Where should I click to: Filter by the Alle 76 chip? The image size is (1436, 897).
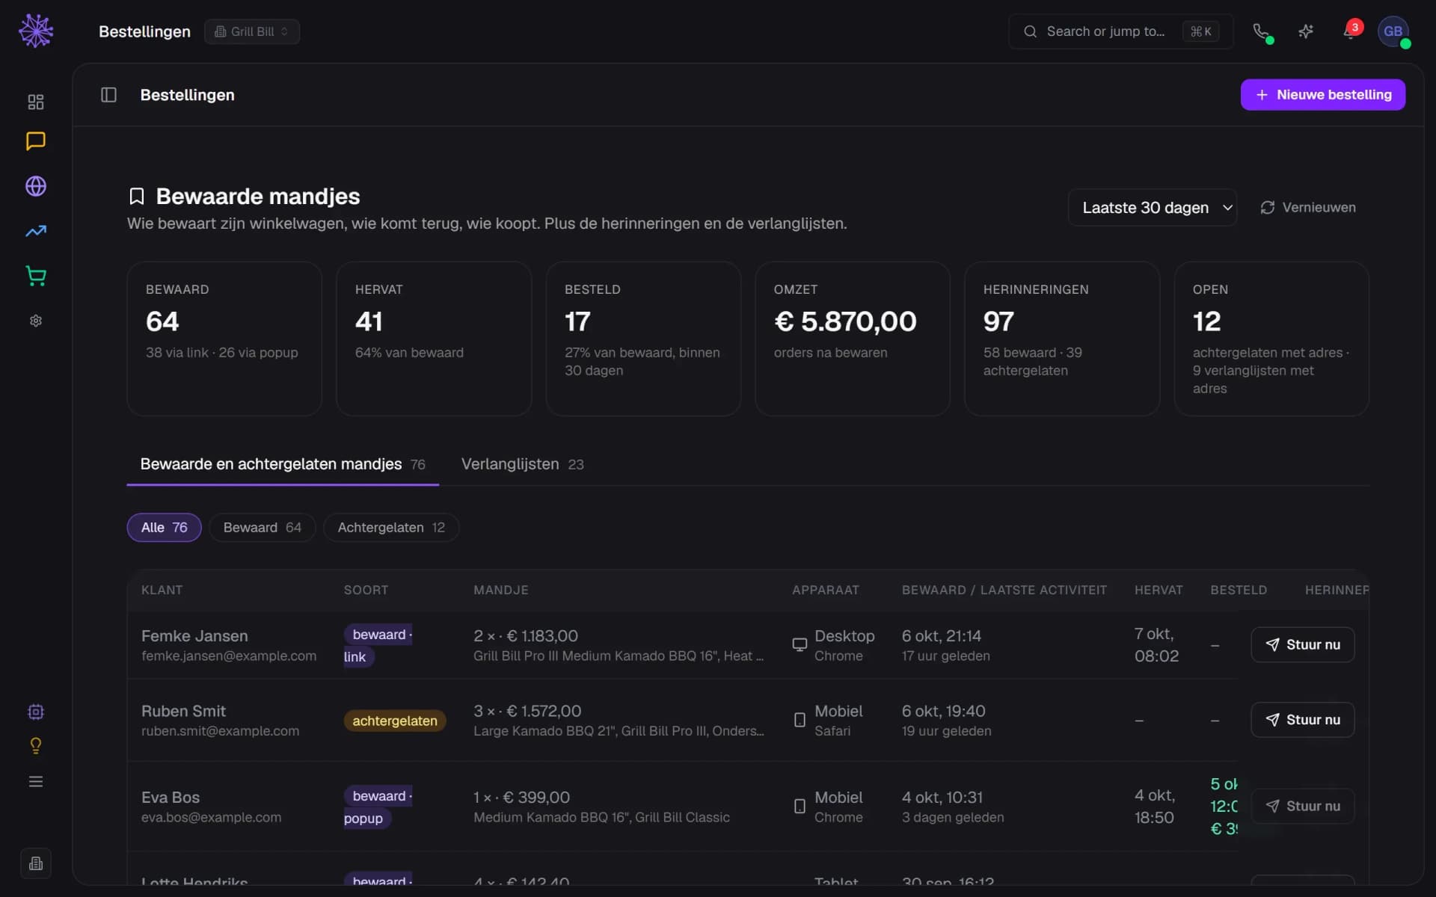point(165,528)
